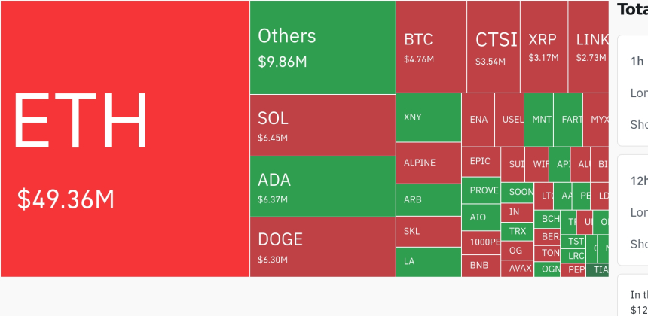Image resolution: width=648 pixels, height=316 pixels.
Task: Click the BTC $4.76M tile
Action: 431,47
